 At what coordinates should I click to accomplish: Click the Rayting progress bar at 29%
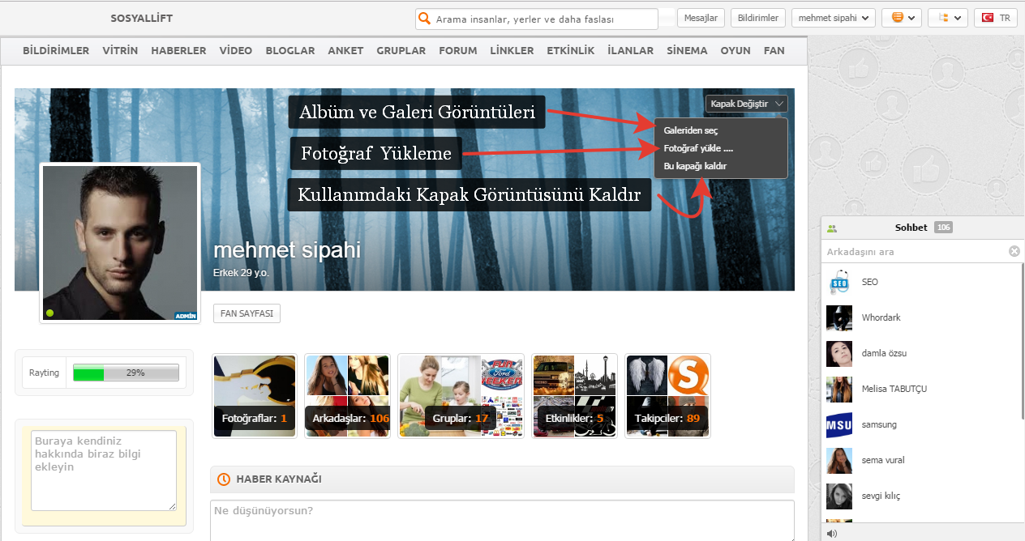click(x=125, y=373)
